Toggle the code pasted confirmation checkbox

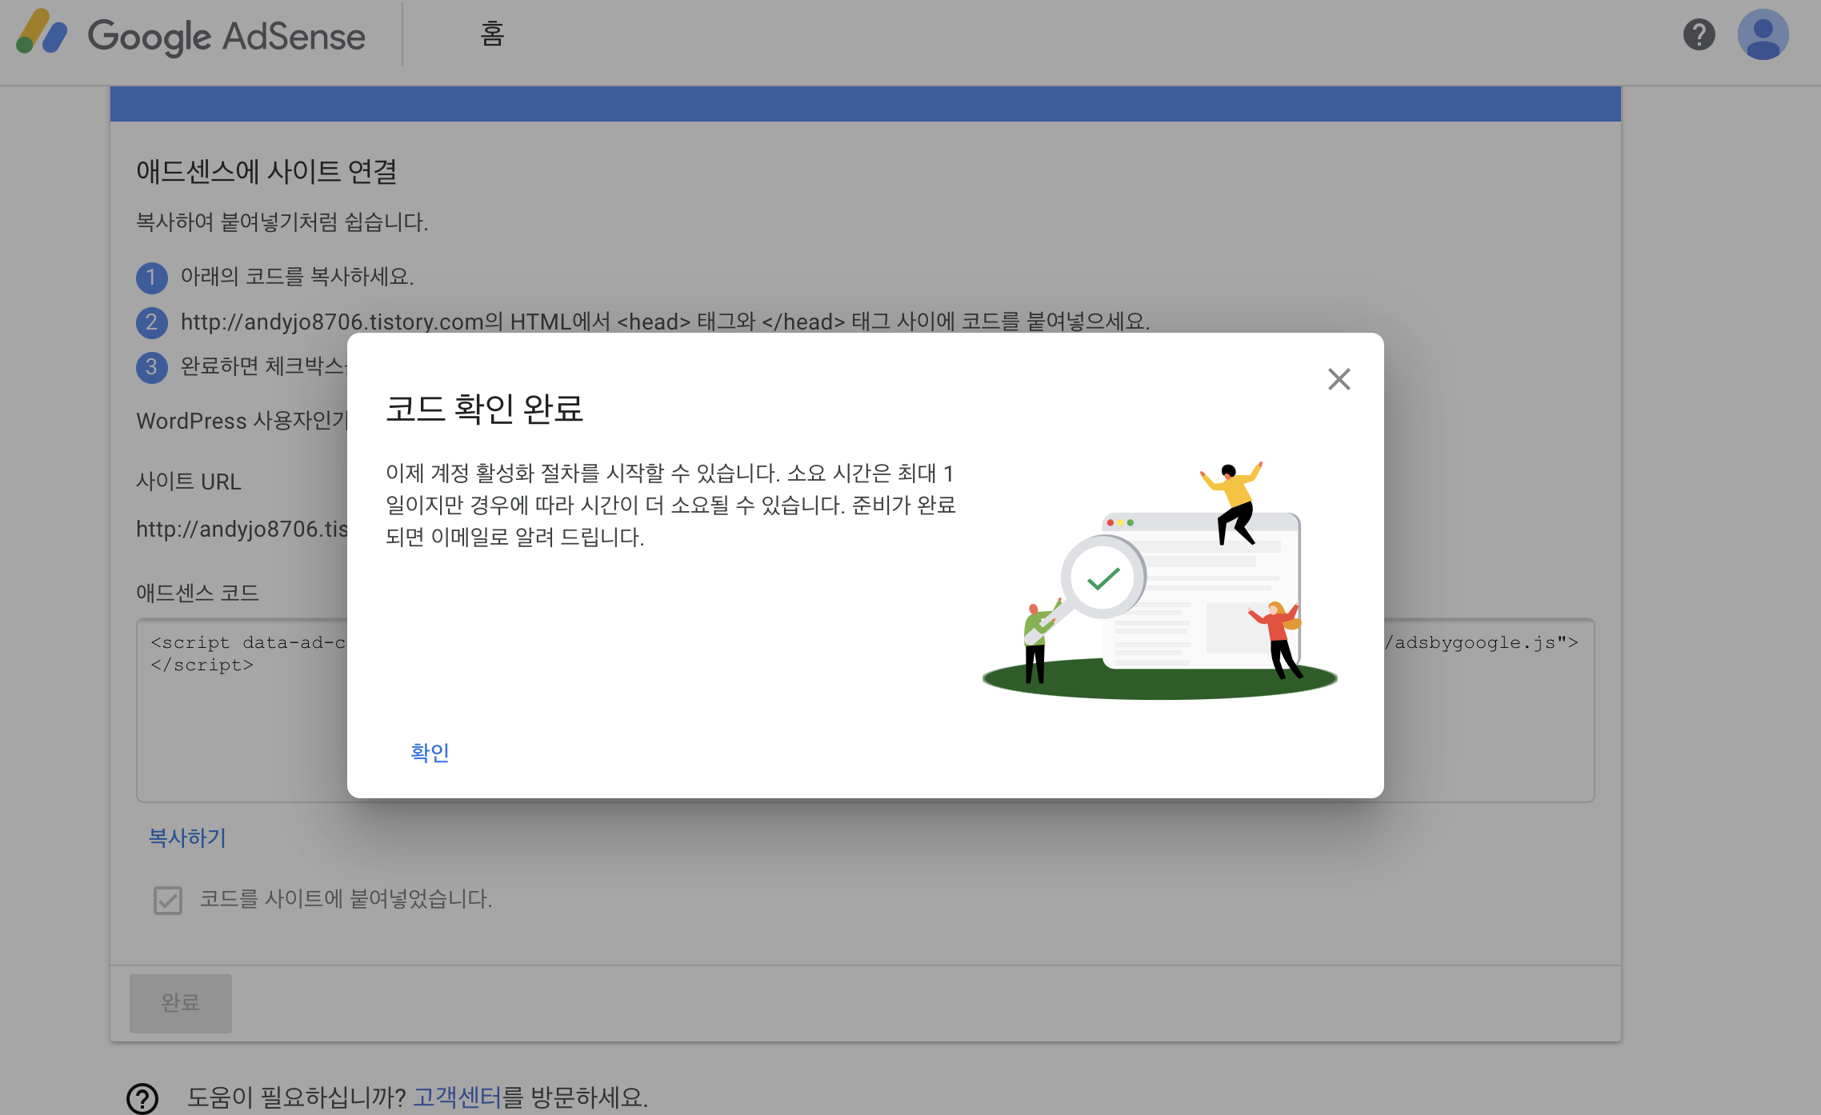[168, 900]
